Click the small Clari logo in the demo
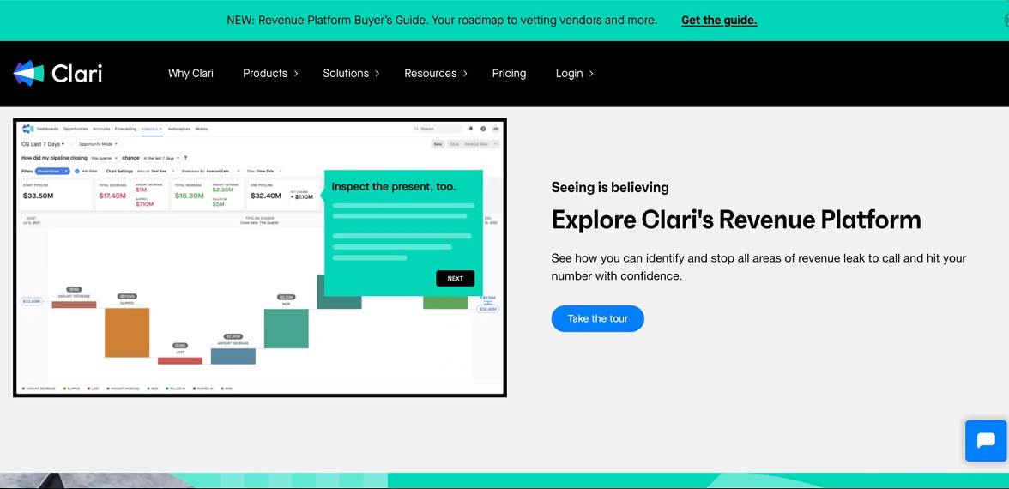 point(27,129)
